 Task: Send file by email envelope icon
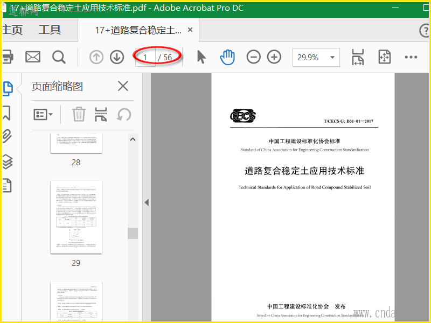click(x=33, y=57)
